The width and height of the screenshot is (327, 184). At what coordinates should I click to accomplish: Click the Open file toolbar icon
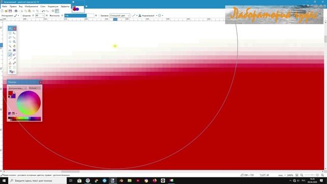tap(6, 11)
